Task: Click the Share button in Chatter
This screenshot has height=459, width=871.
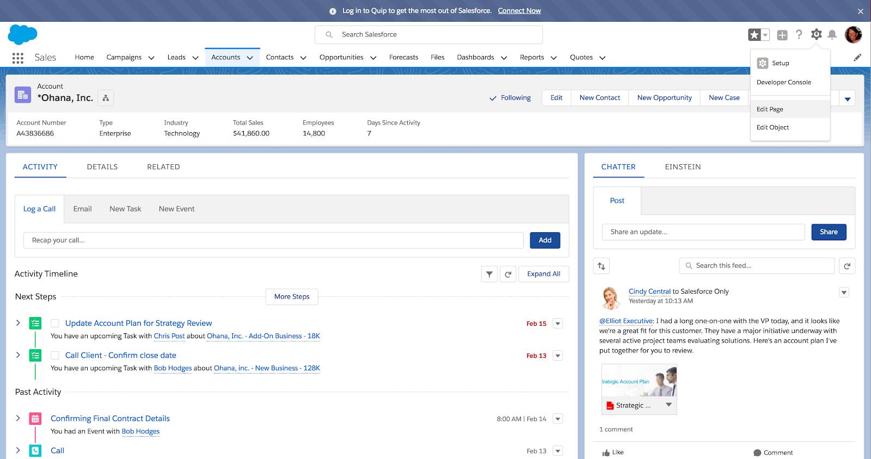Action: tap(829, 232)
